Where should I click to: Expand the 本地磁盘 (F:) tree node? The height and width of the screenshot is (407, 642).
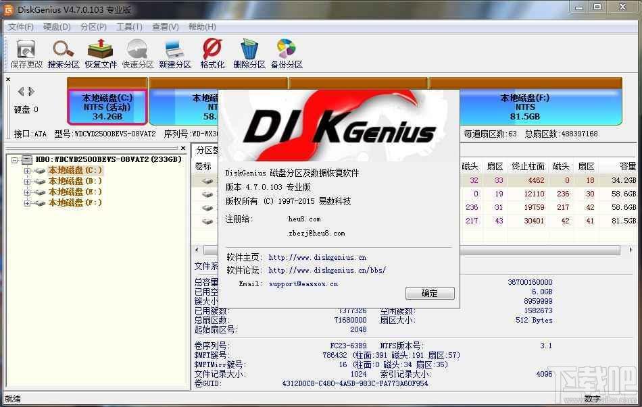coord(27,203)
